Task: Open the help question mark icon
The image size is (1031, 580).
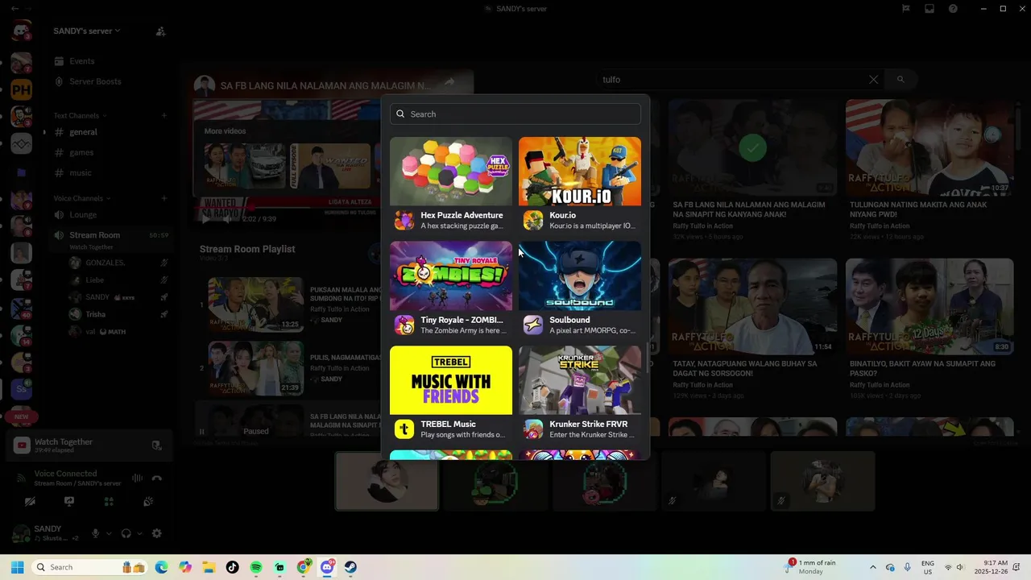Action: 953,9
